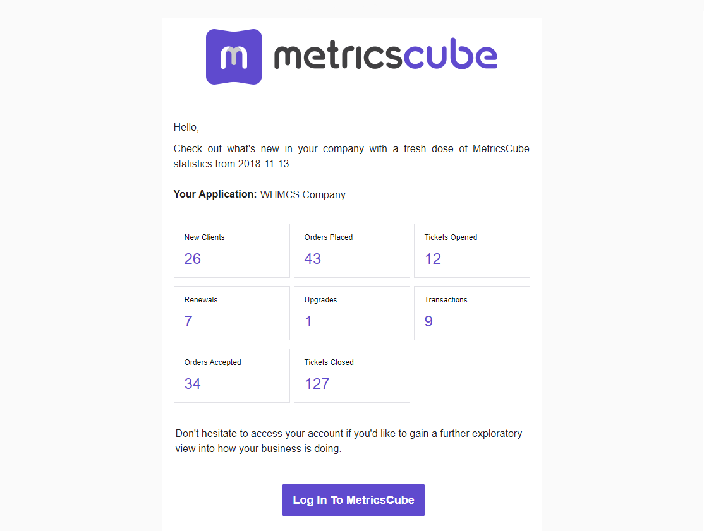This screenshot has height=531, width=704.
Task: Click the 2018-11-13 statistics date text
Action: click(264, 164)
